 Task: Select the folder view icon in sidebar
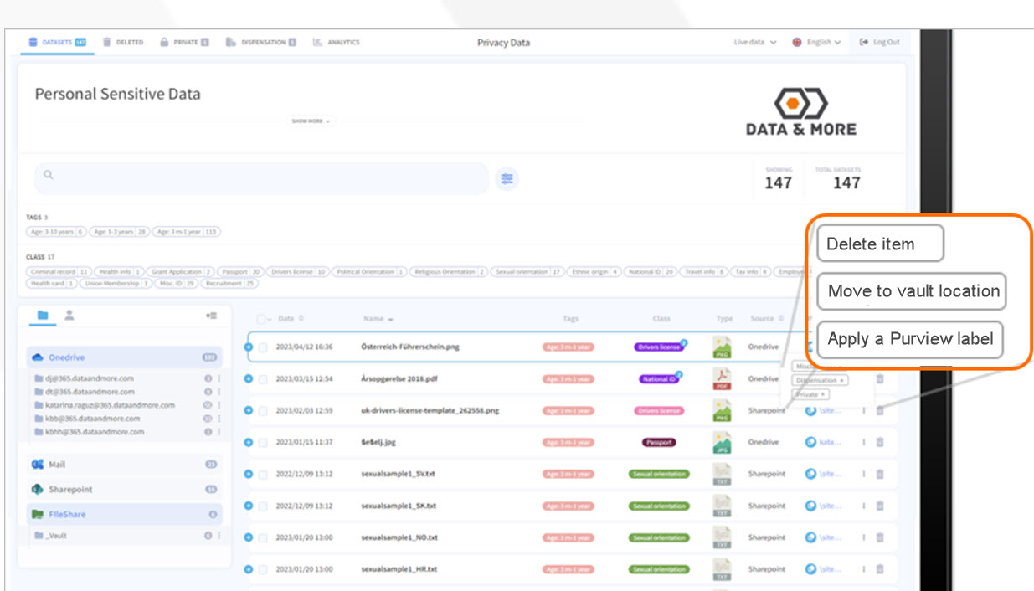point(43,316)
